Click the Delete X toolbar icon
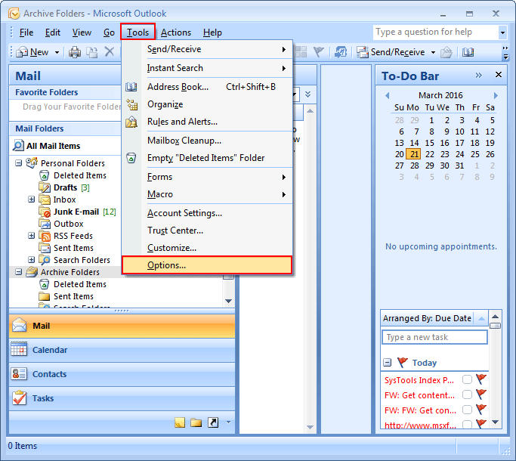Image resolution: width=516 pixels, height=461 pixels. point(110,51)
